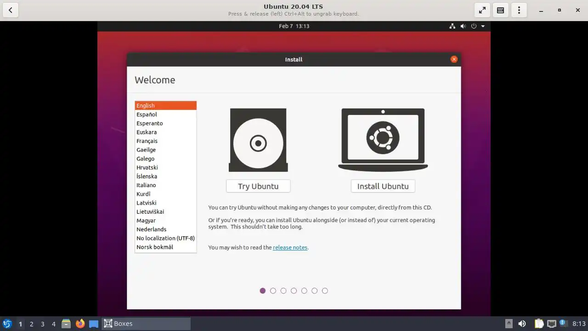Switch the Boxes VM to fullscreen
The width and height of the screenshot is (588, 331).
click(x=482, y=10)
